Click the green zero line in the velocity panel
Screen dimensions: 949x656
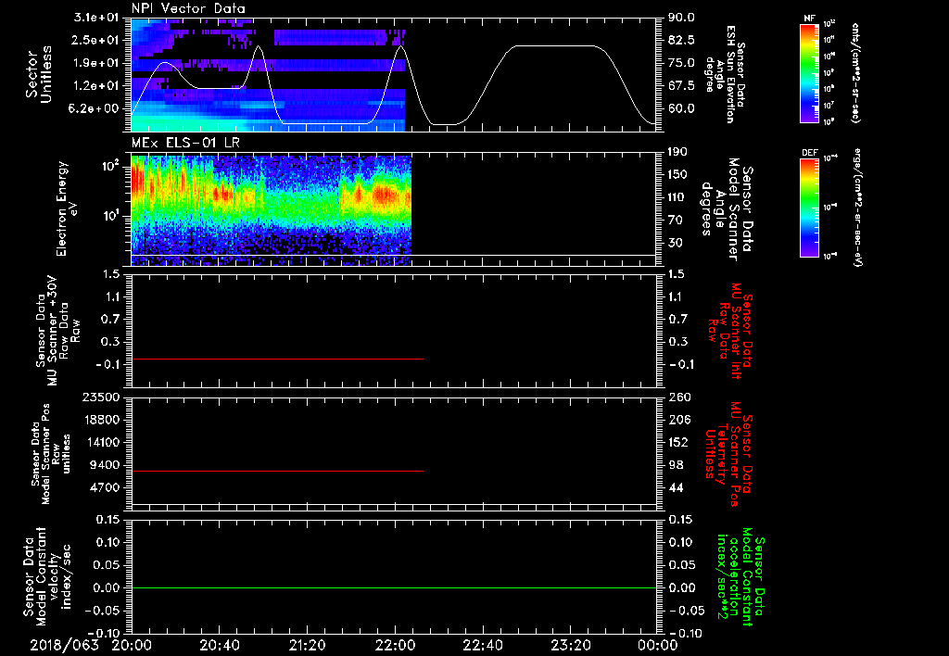[x=394, y=587]
